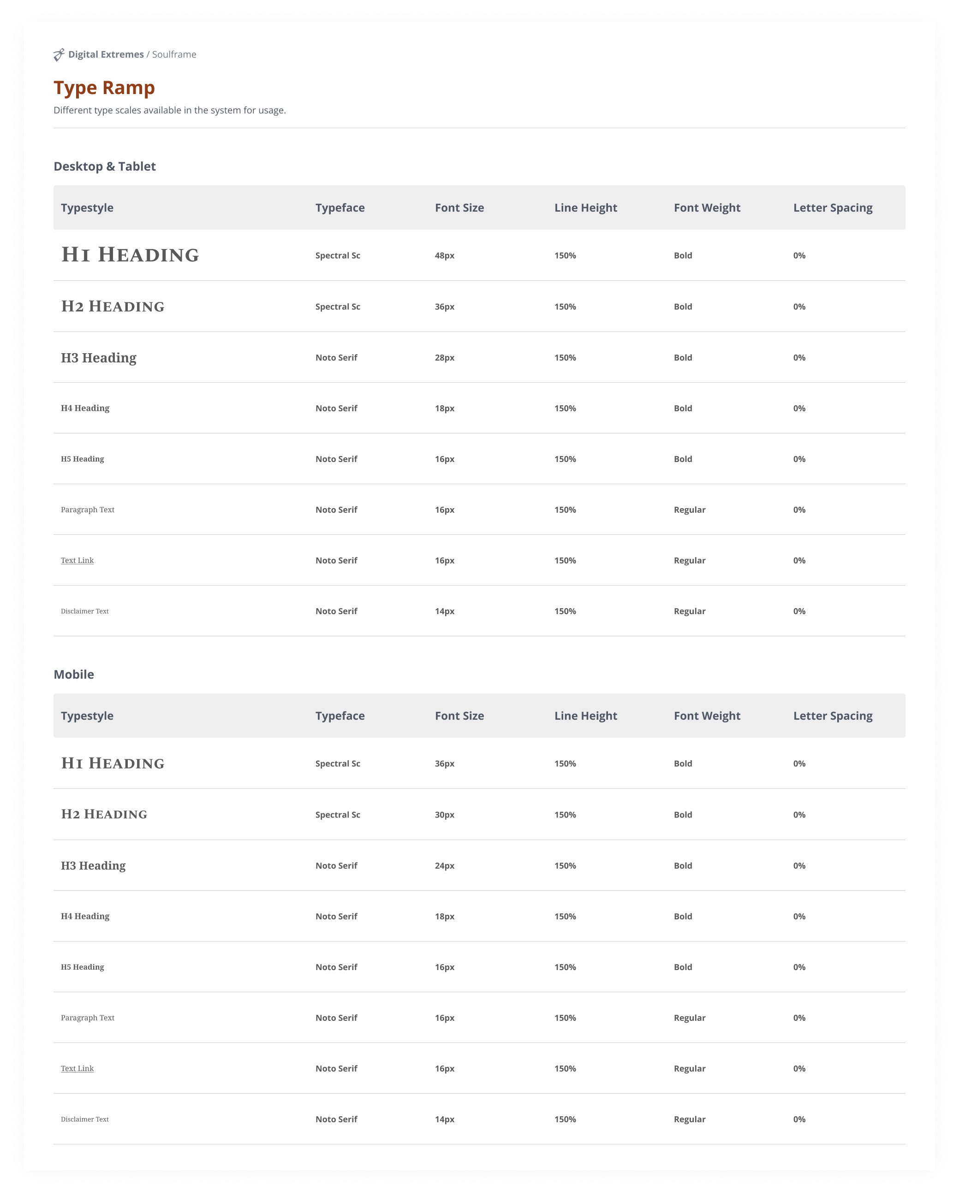Click the Digital Extremes logo icon
The height and width of the screenshot is (1196, 959).
[59, 54]
